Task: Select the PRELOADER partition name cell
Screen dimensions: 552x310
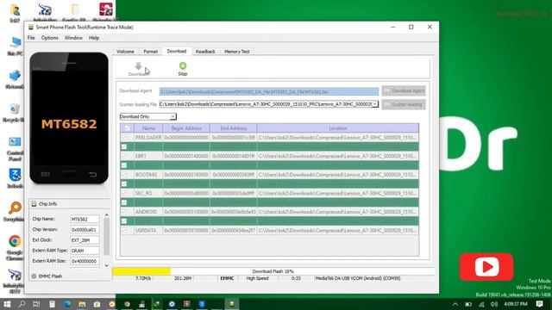Action: tap(148, 138)
